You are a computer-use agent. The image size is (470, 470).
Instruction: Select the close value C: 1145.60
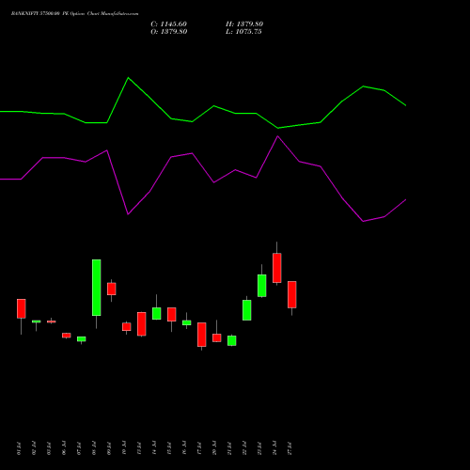click(x=169, y=24)
